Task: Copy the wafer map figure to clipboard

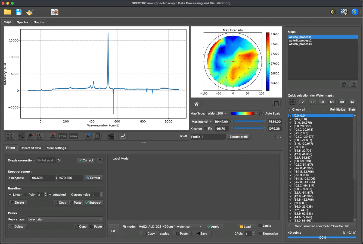Action: coord(276,103)
